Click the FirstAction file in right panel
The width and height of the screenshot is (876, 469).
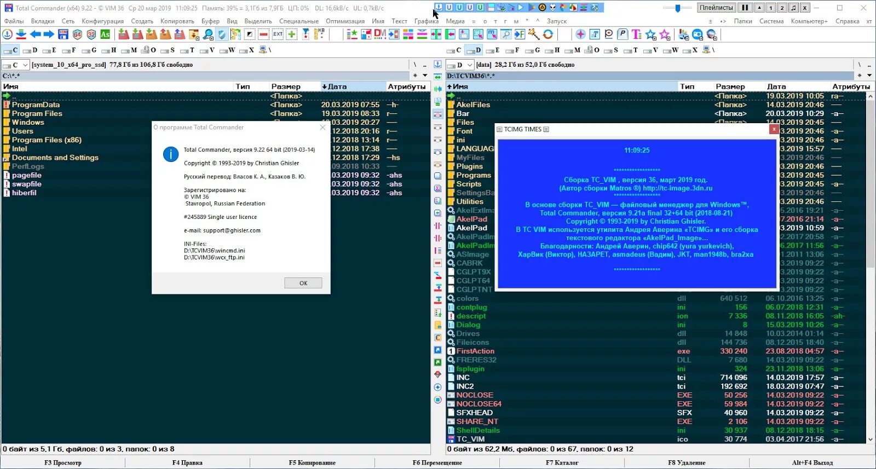[x=475, y=351]
